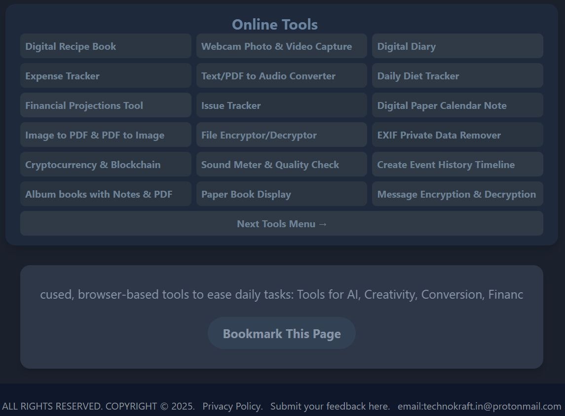Open Sound Meter & Quality Check
The height and width of the screenshot is (416, 565).
pos(281,164)
